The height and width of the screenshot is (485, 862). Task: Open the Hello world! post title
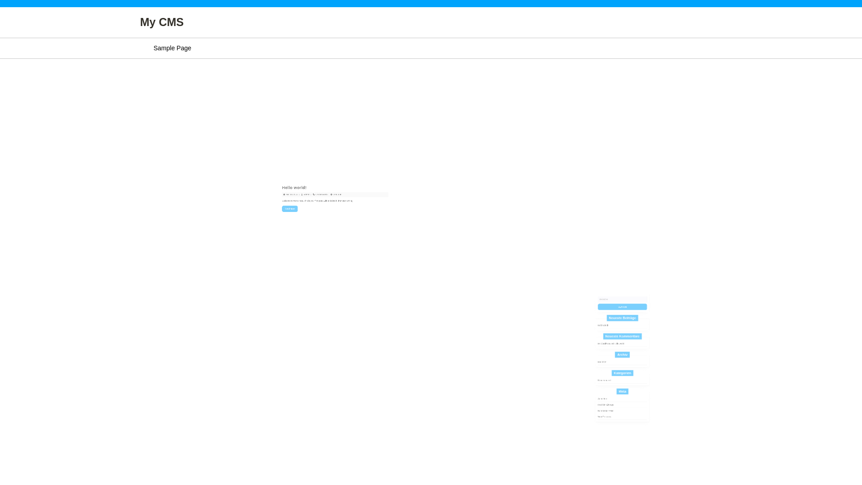pyautogui.click(x=294, y=188)
